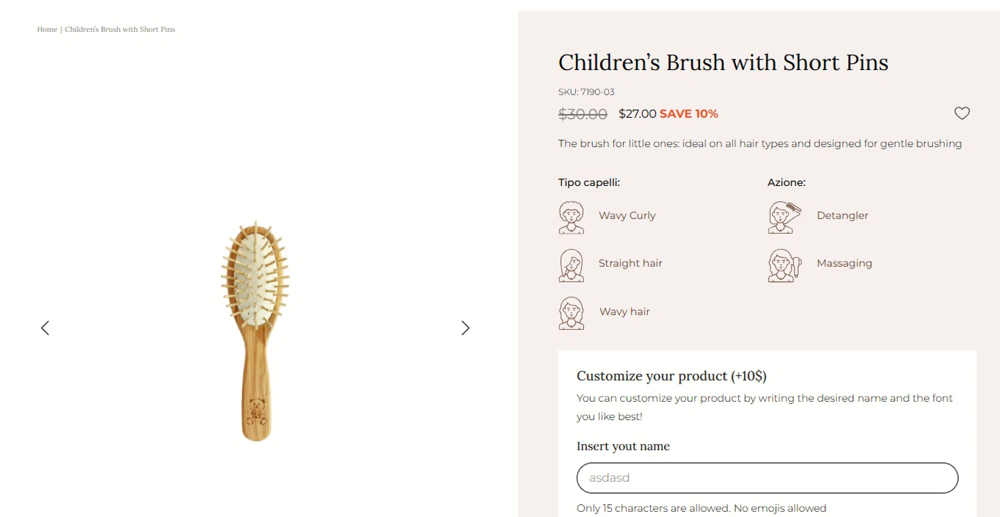Click the $27.00 sale price

637,114
